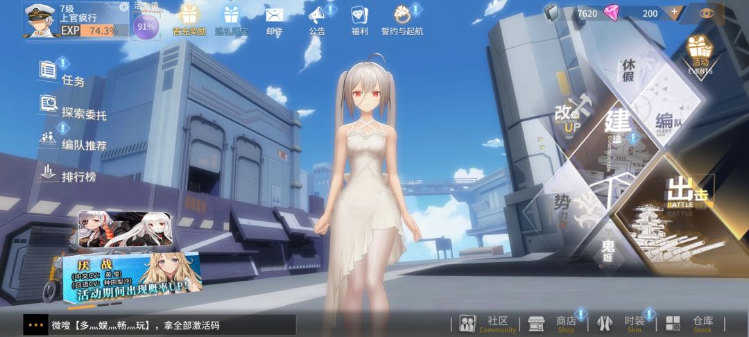Select the 建造 Construction tile
The height and width of the screenshot is (337, 749).
(x=617, y=140)
